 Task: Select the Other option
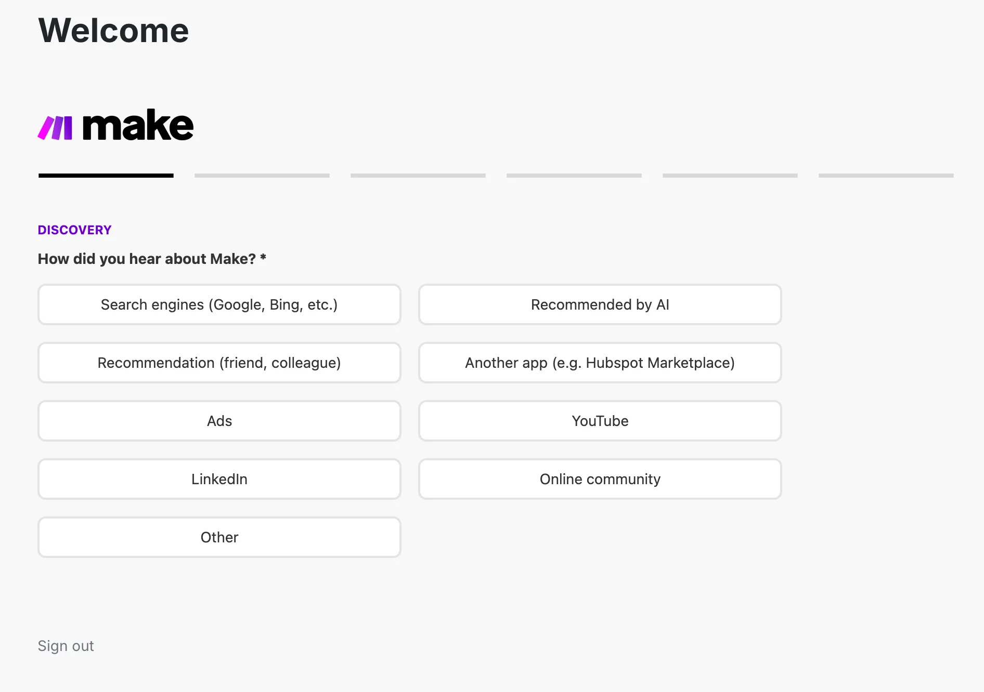click(219, 537)
